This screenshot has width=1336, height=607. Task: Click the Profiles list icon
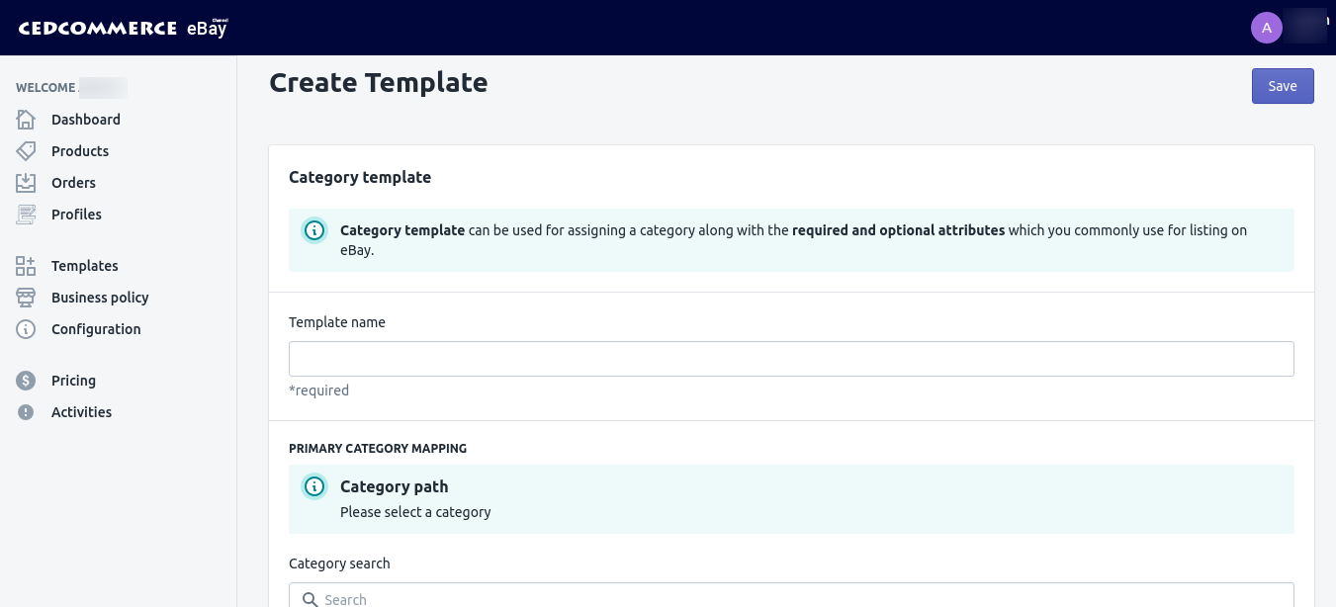26,215
